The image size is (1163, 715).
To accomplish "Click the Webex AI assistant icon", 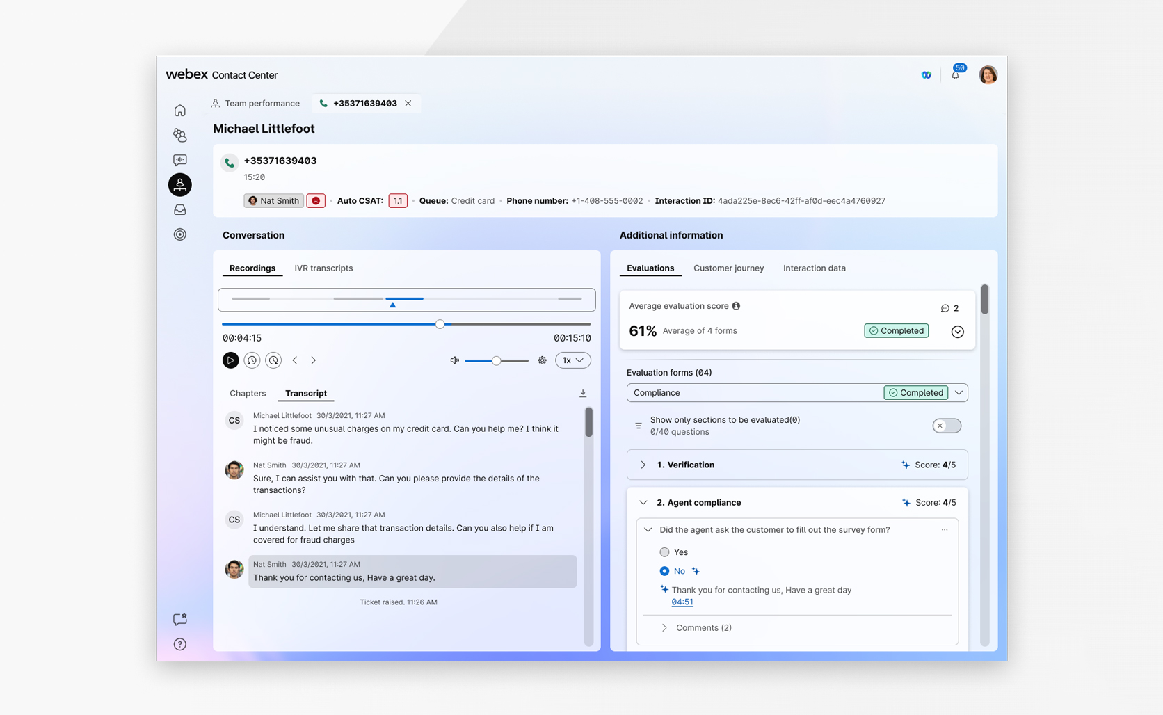I will point(927,75).
